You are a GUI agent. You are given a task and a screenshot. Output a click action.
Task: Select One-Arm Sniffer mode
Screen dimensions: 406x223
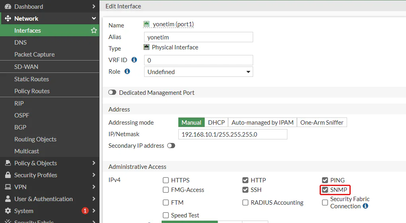(x=322, y=122)
